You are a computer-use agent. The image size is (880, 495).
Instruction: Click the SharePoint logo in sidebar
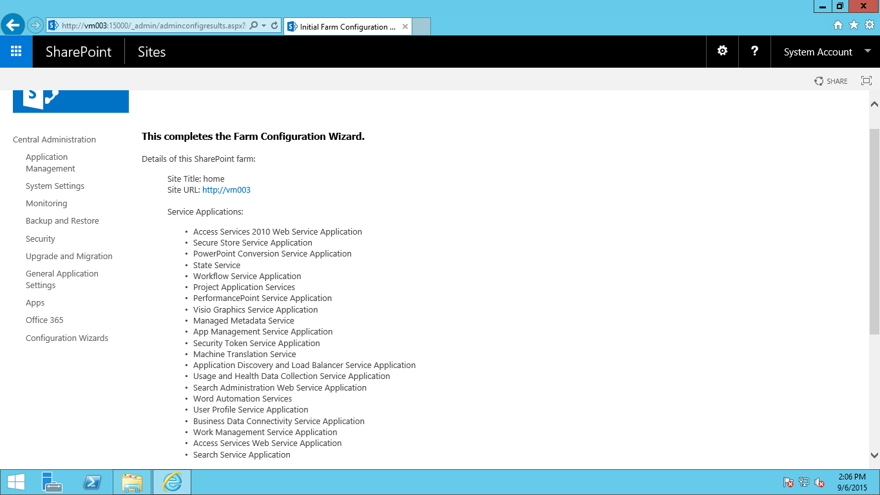(x=71, y=101)
